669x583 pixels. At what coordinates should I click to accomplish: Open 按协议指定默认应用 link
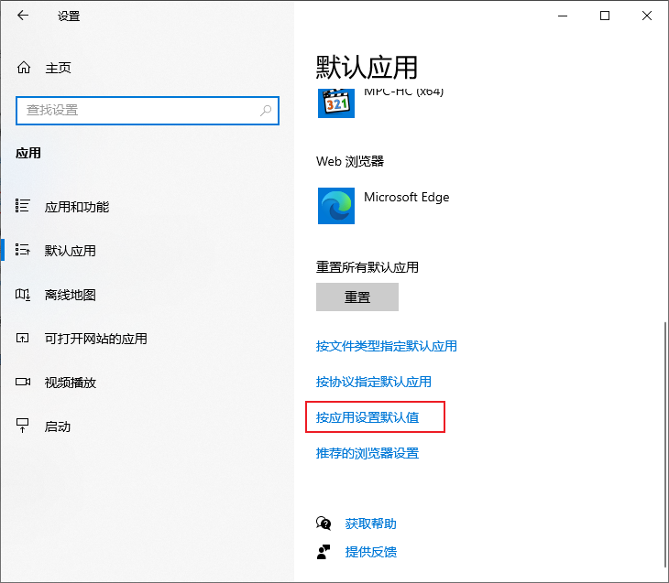(x=374, y=382)
